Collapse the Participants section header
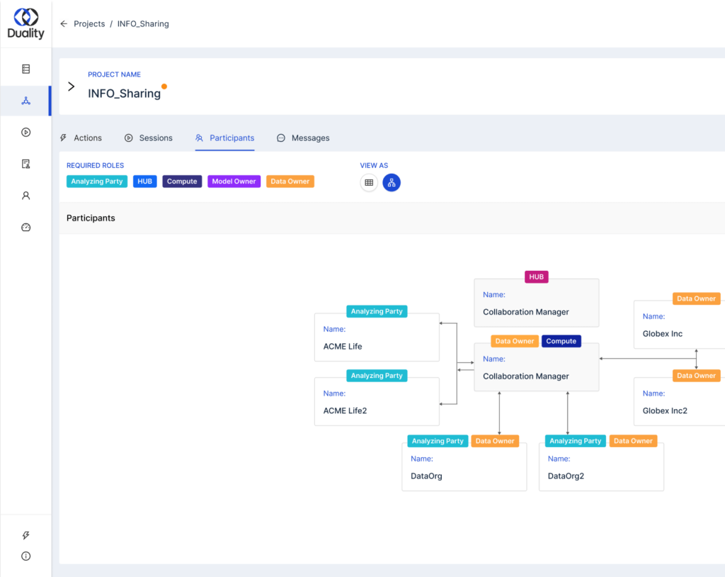The height and width of the screenshot is (577, 725). coord(91,218)
